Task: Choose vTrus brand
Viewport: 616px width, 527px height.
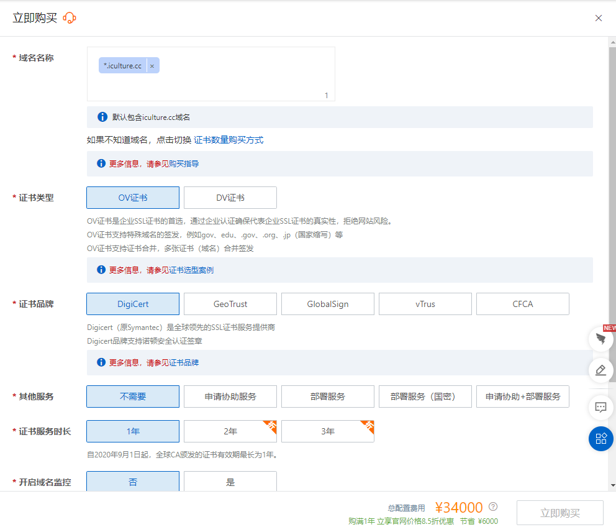Action: point(425,304)
